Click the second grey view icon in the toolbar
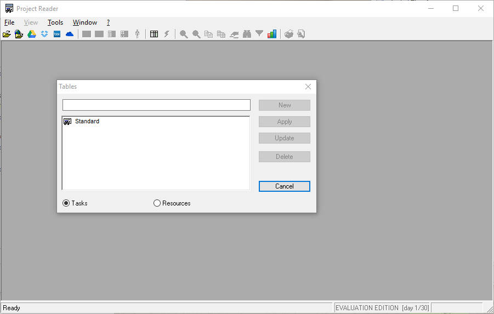The height and width of the screenshot is (314, 494). point(99,34)
